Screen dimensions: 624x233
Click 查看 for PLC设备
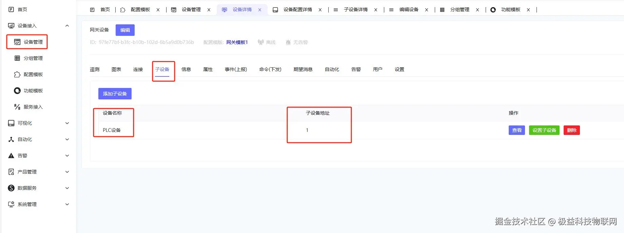517,130
